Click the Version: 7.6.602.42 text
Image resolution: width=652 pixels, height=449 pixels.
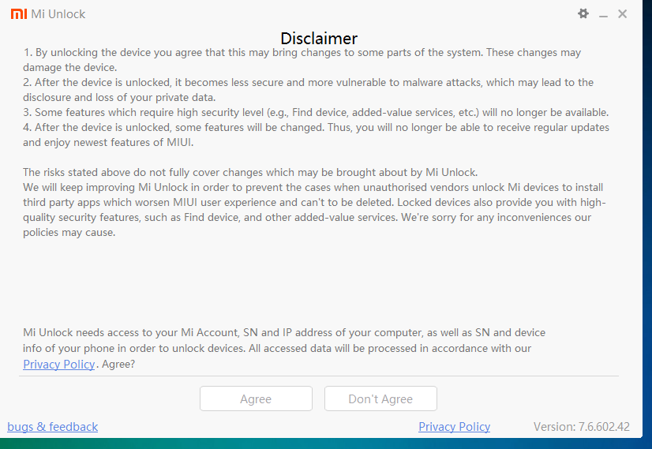tap(581, 427)
